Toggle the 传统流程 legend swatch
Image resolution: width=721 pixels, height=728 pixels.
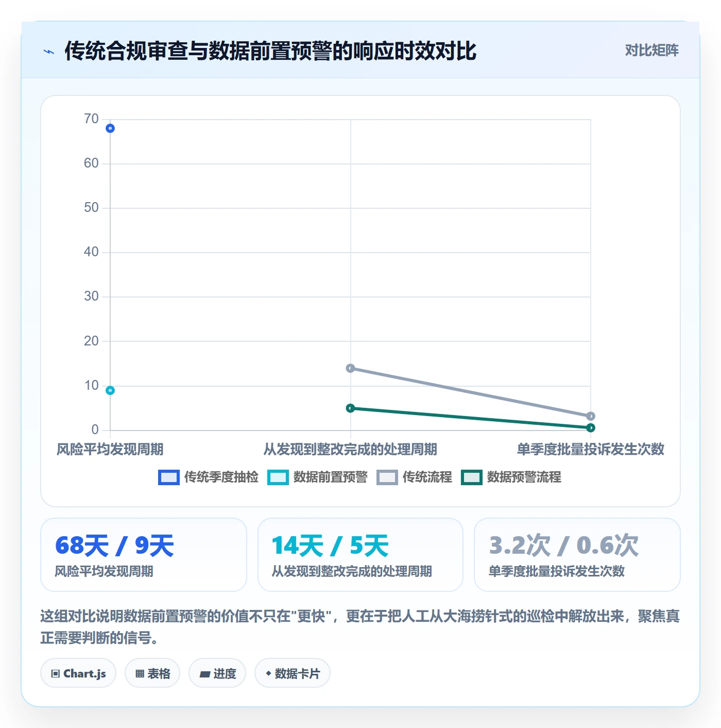387,477
